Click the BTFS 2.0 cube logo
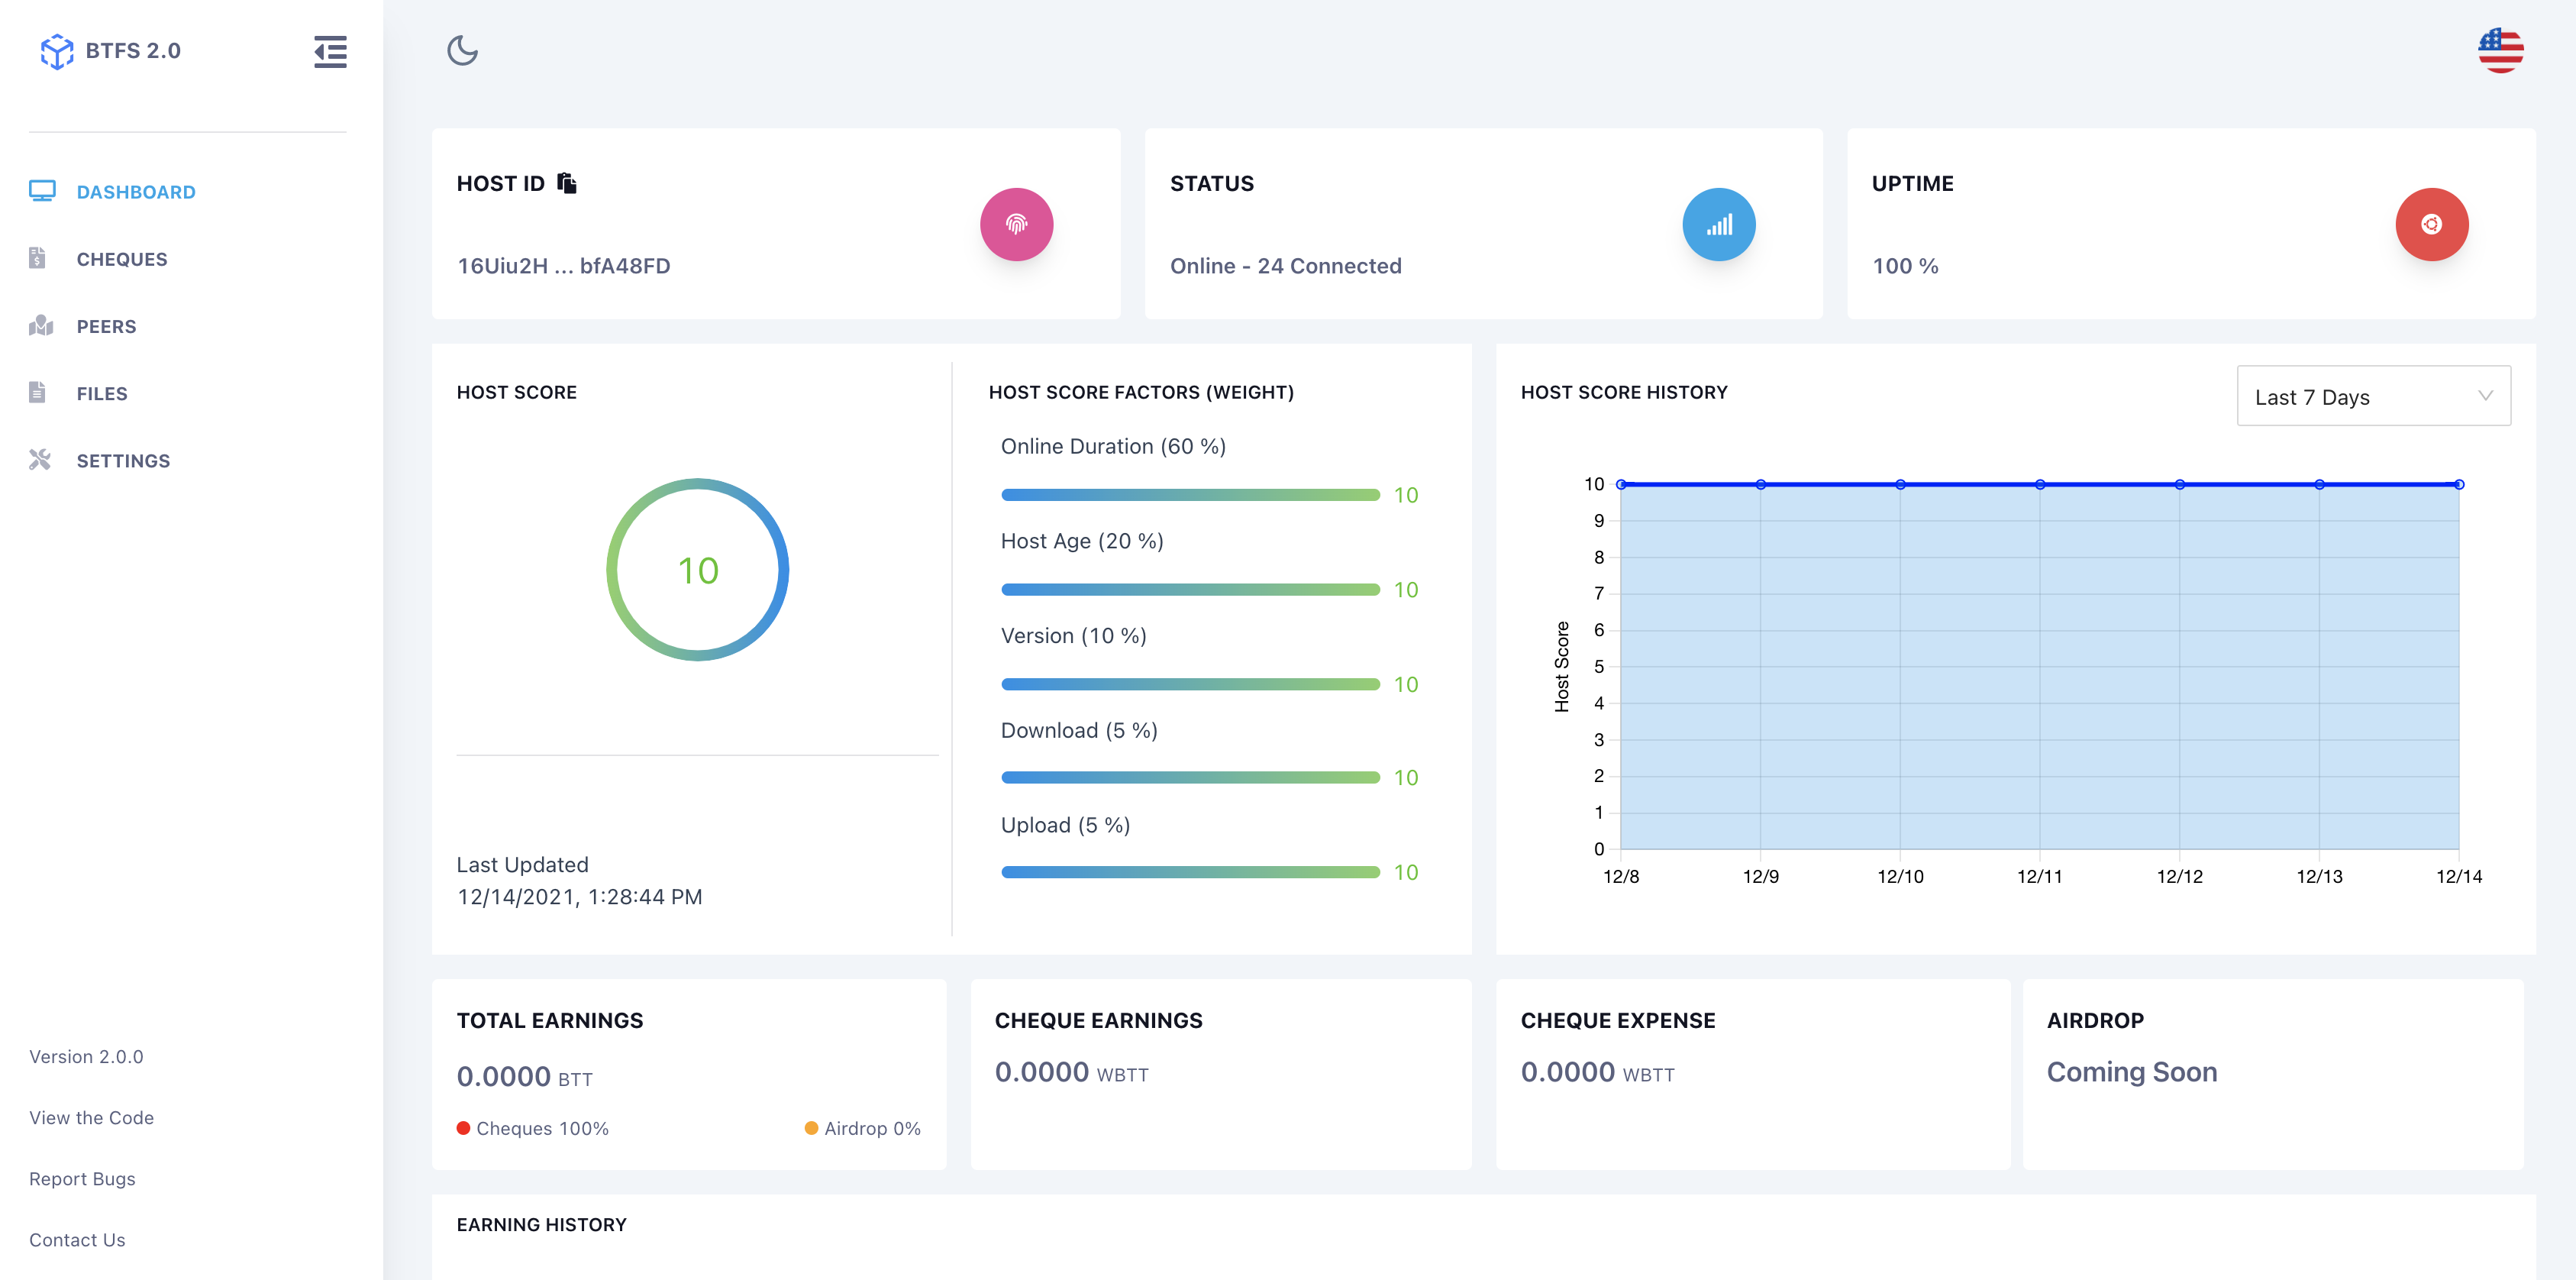The image size is (2576, 1280). point(57,50)
